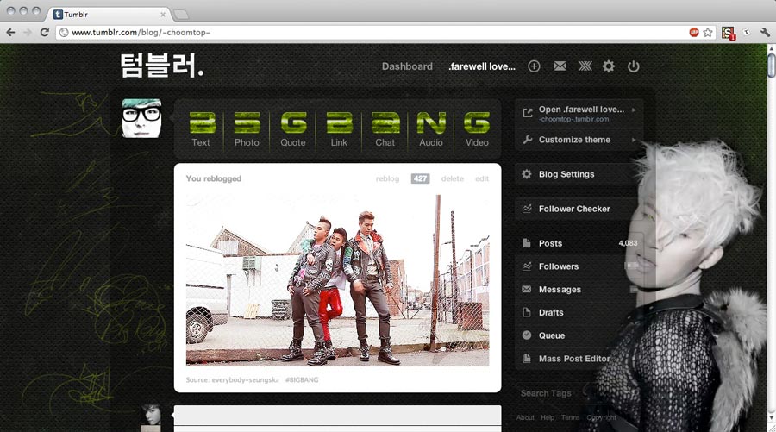The height and width of the screenshot is (432, 776).
Task: Click the Drafts page icon
Action: (527, 312)
